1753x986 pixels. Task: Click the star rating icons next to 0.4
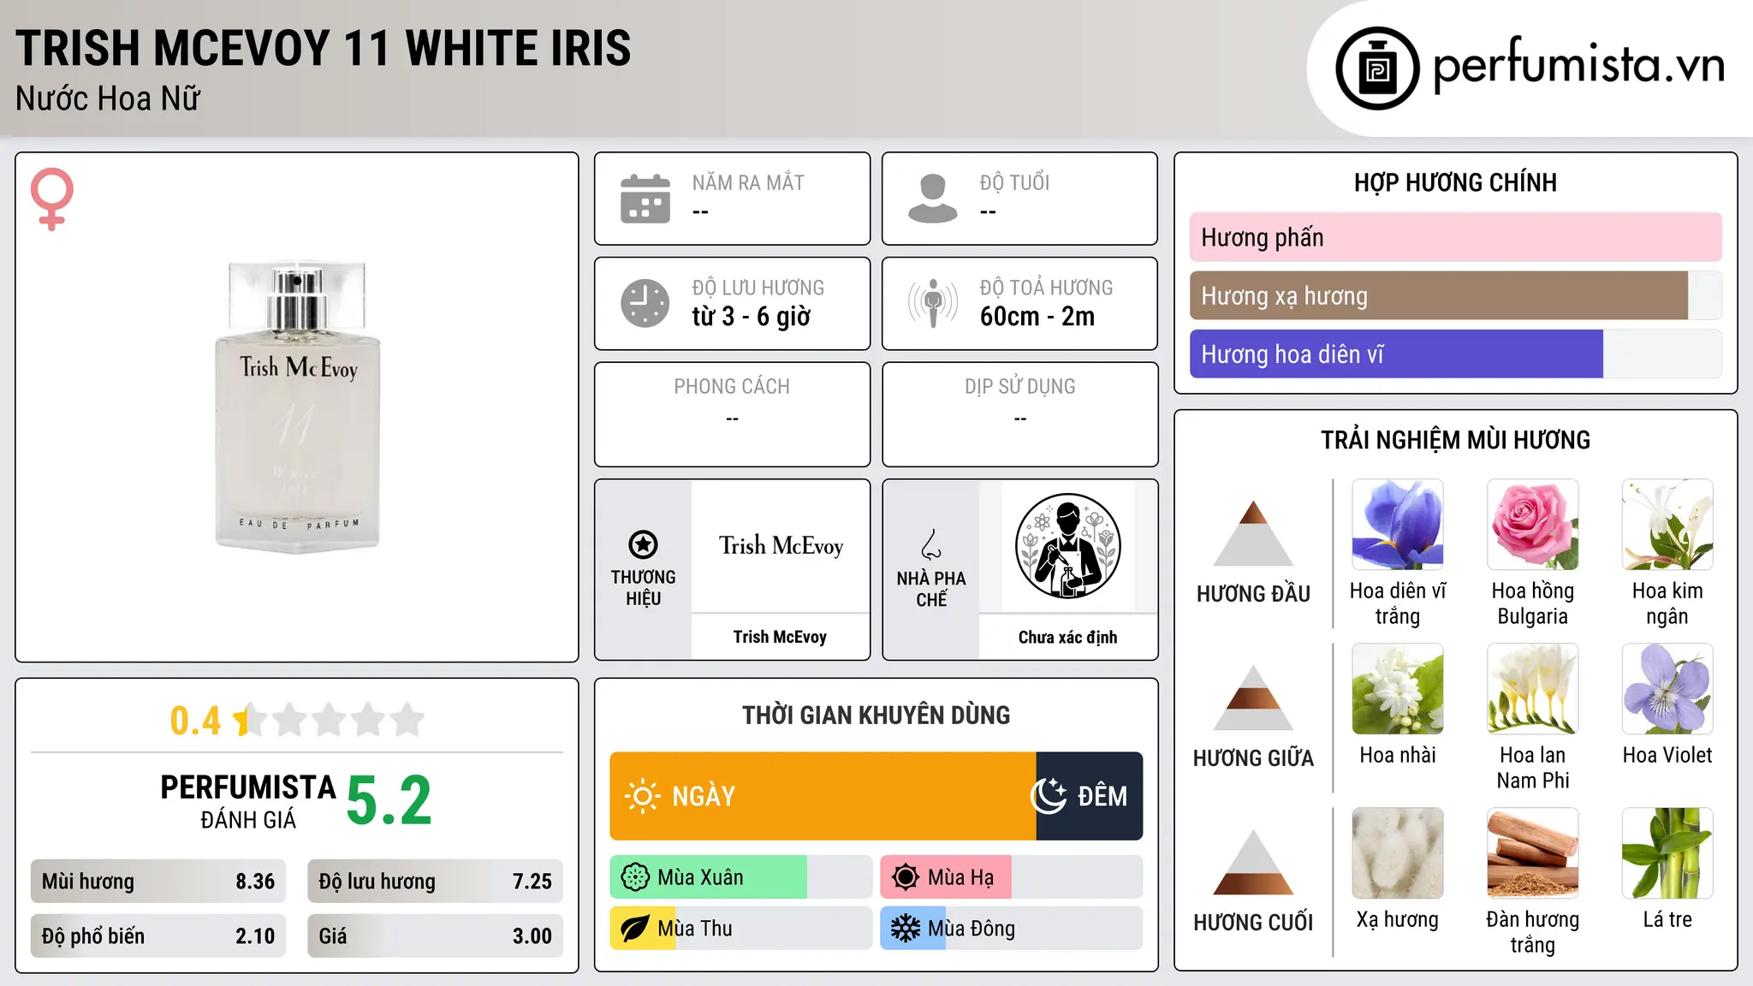(330, 720)
